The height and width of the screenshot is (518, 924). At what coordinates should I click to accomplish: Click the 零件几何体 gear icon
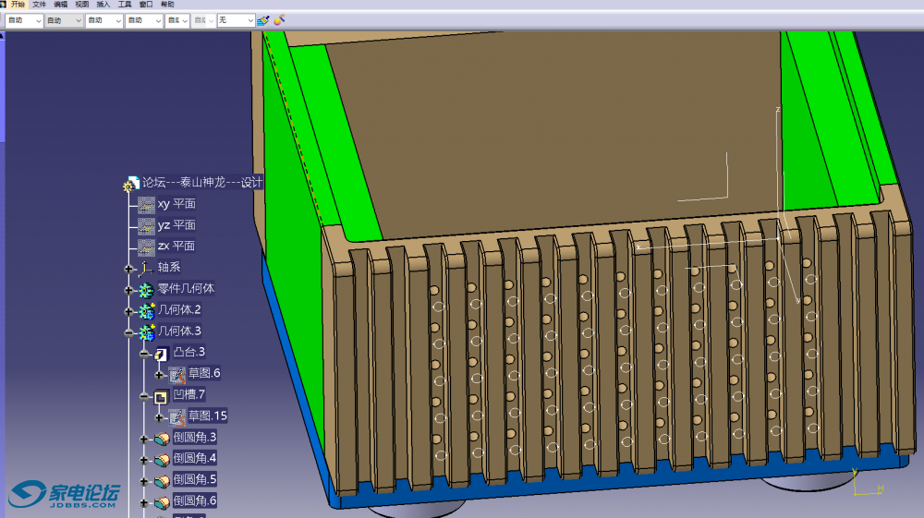(146, 289)
